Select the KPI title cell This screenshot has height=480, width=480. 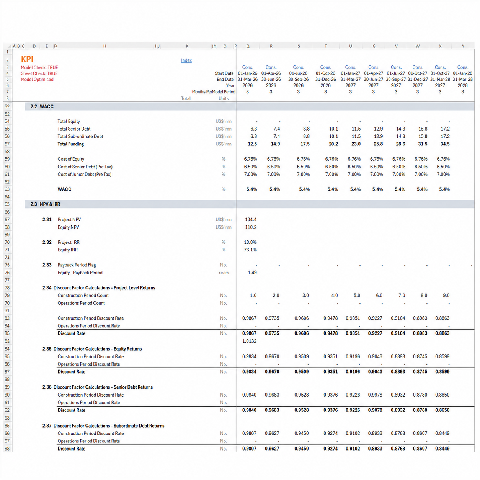pos(27,59)
